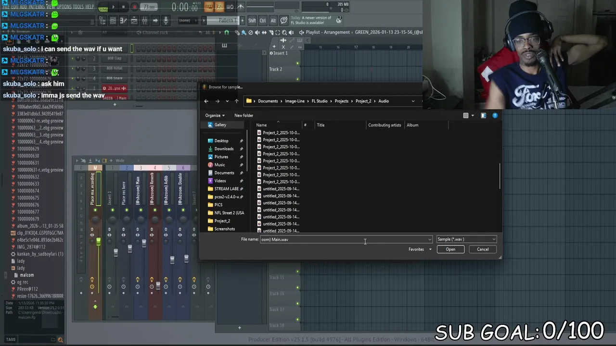Open the mixer using the faders toolbar icon

click(144, 20)
